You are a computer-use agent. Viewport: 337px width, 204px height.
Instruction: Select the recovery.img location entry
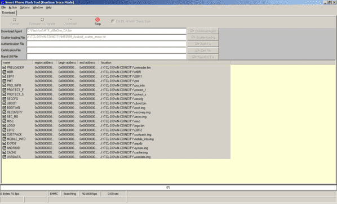coord(125,112)
